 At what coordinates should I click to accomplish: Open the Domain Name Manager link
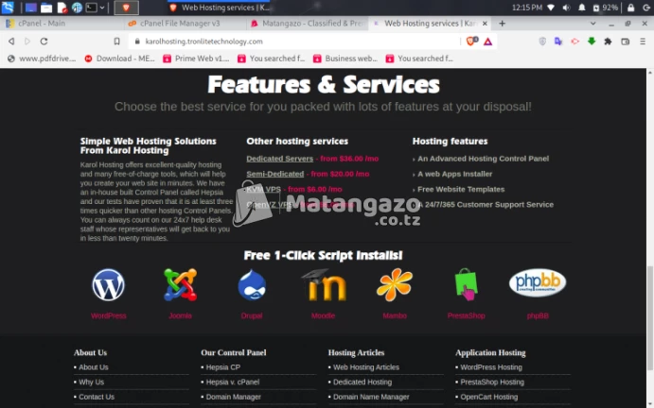coord(371,397)
